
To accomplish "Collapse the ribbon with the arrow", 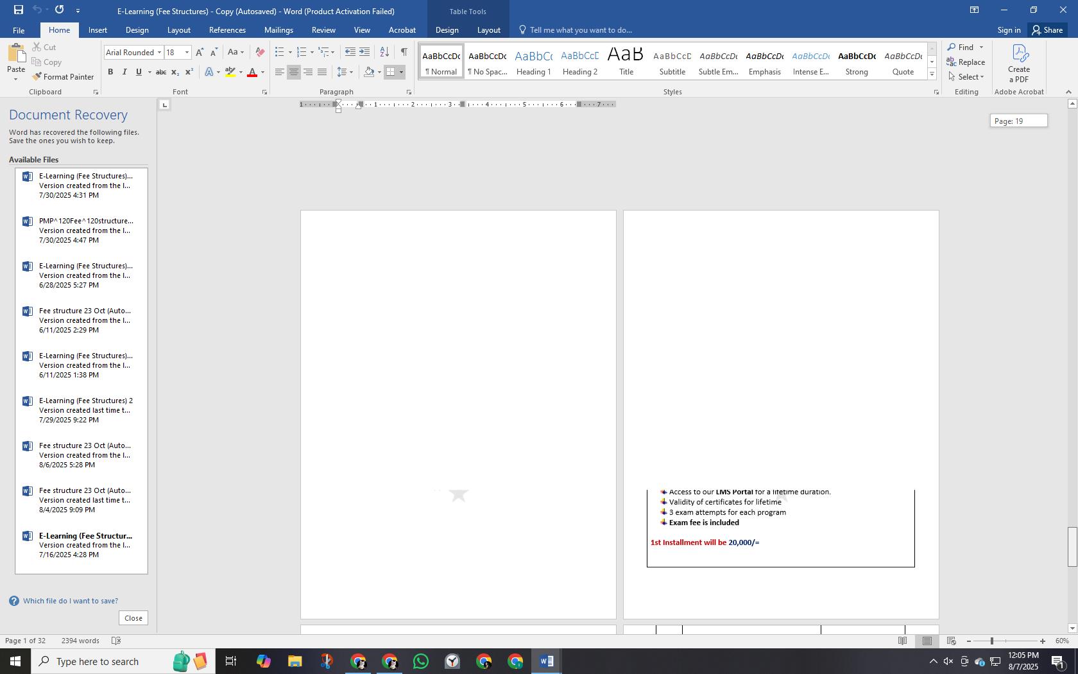I will [x=1068, y=92].
